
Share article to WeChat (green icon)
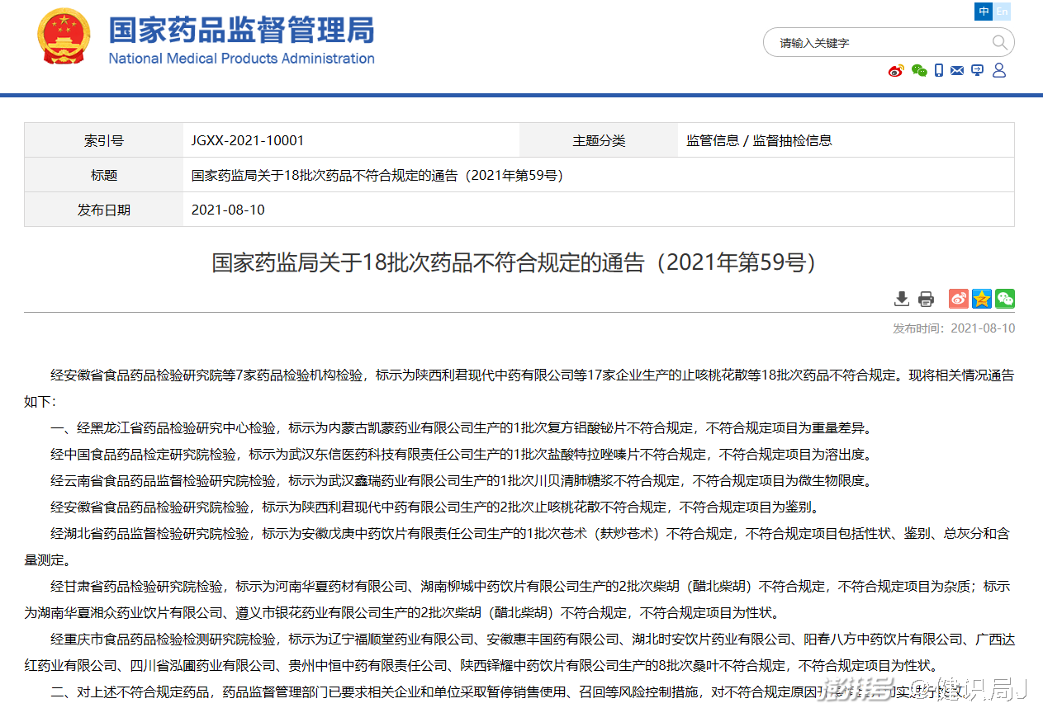(1005, 299)
